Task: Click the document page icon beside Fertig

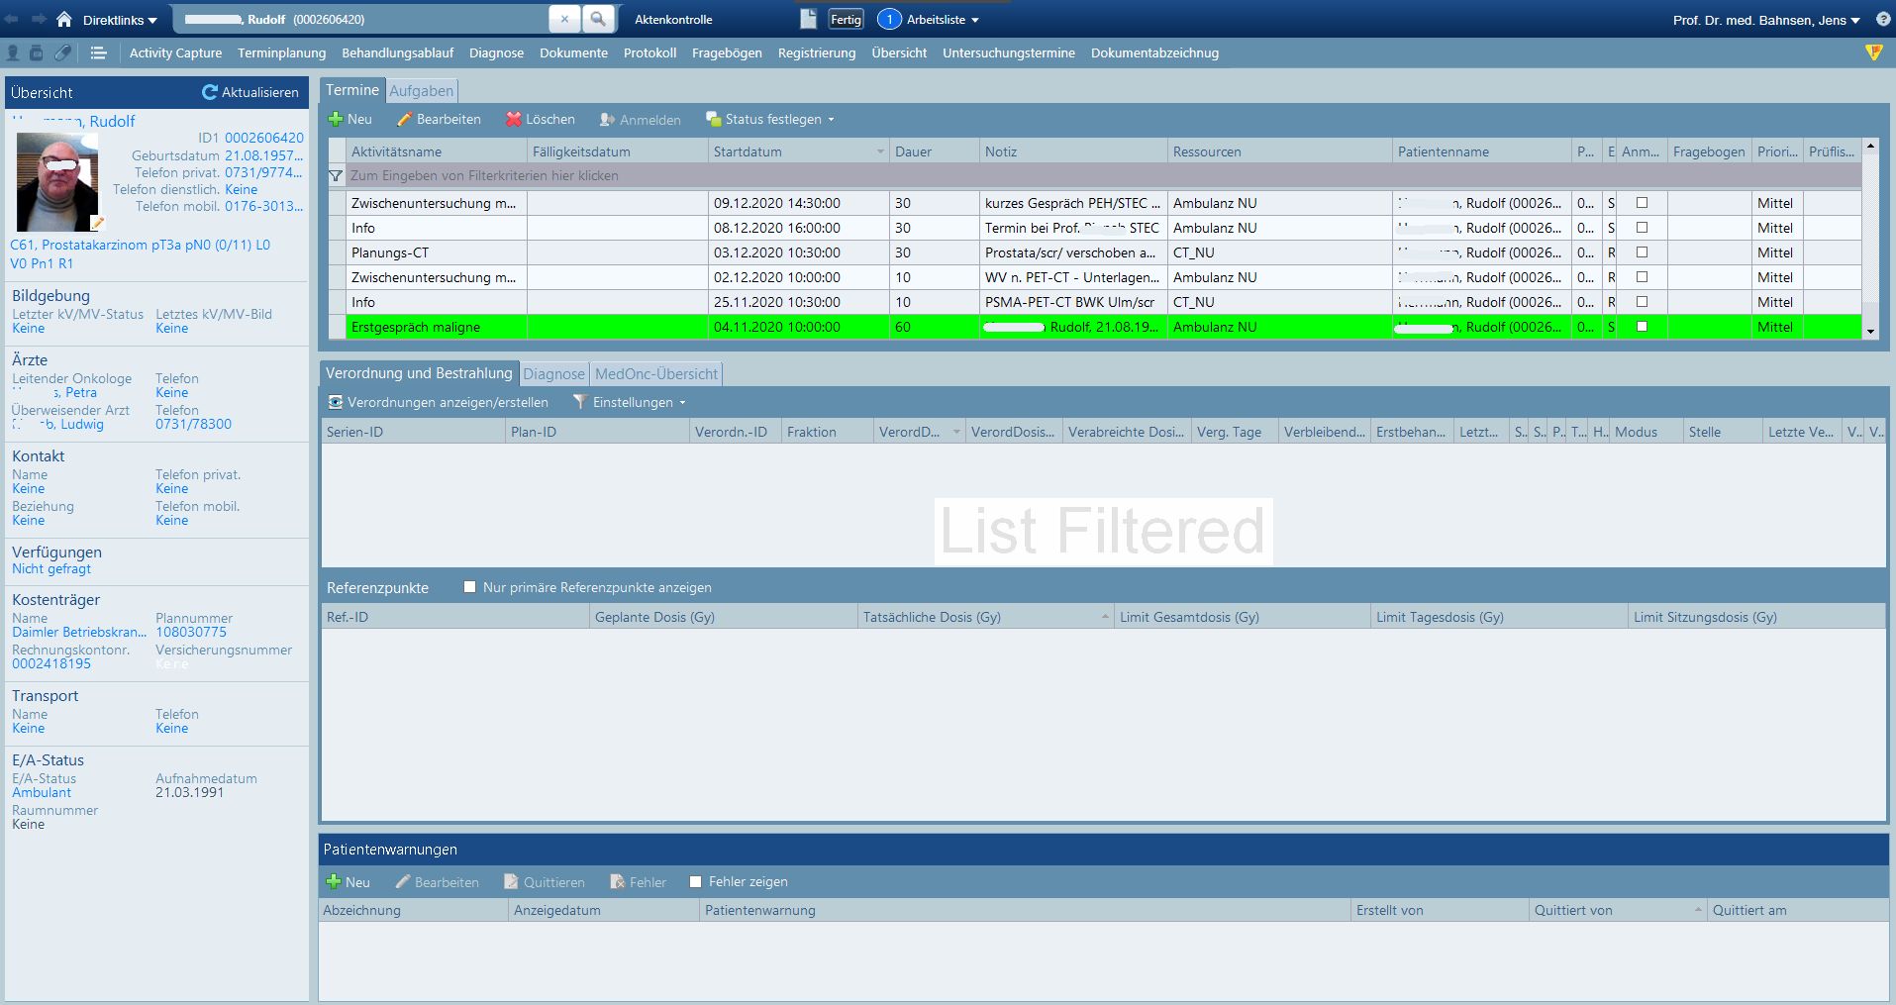Action: pyautogui.click(x=808, y=19)
